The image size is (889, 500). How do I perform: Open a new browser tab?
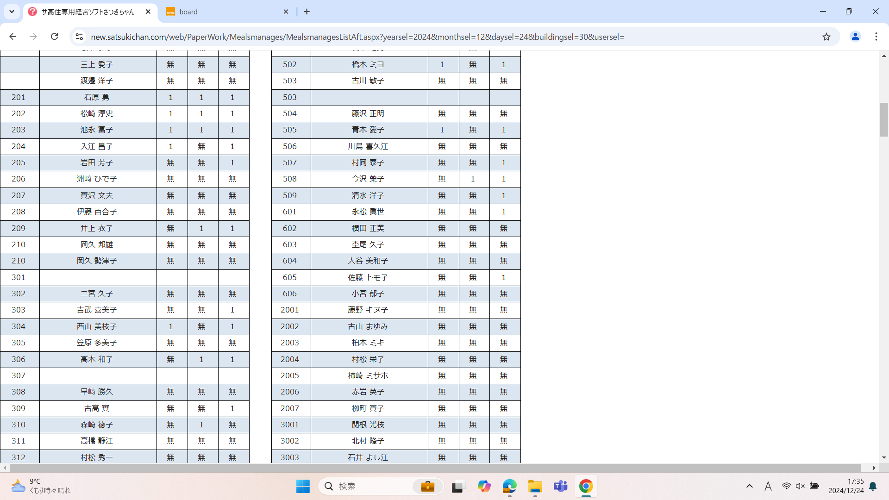point(307,12)
